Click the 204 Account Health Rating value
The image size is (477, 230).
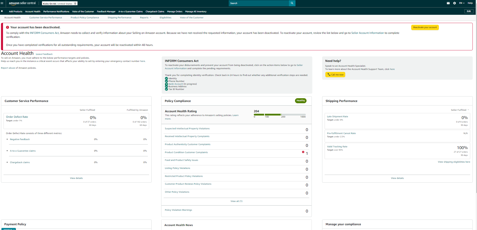[256, 111]
